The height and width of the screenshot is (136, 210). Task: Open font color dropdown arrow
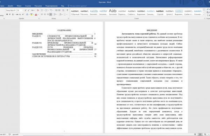[x=38, y=14]
